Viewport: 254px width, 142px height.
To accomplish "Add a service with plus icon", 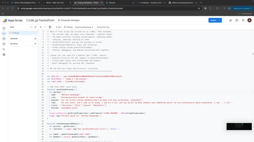I will click(x=35, y=44).
